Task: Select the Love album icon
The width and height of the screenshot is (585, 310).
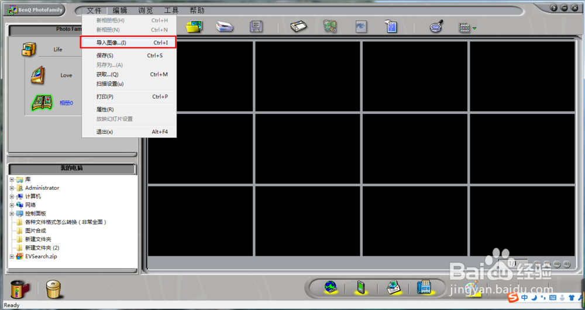Action: click(x=38, y=75)
